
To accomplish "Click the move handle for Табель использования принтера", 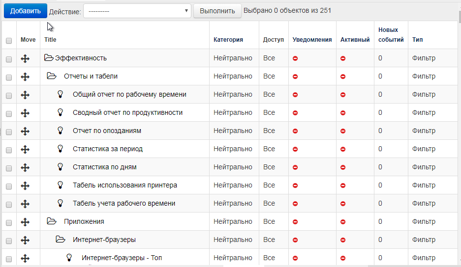I will 25,186.
